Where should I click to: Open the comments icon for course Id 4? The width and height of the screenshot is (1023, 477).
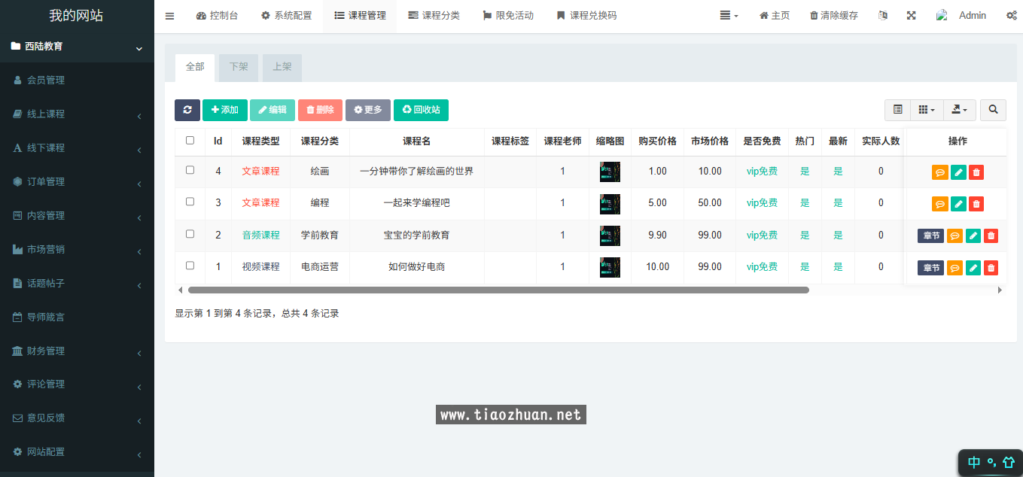point(939,172)
